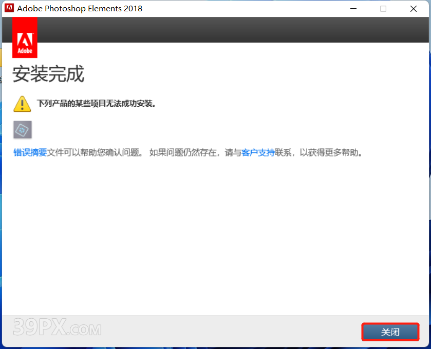Click the 下列产品的某些项目无法成功安装 message
The height and width of the screenshot is (349, 431).
pyautogui.click(x=97, y=104)
